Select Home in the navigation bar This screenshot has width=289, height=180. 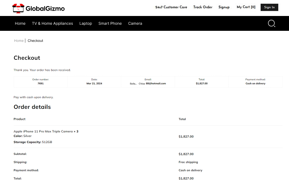pyautogui.click(x=20, y=24)
